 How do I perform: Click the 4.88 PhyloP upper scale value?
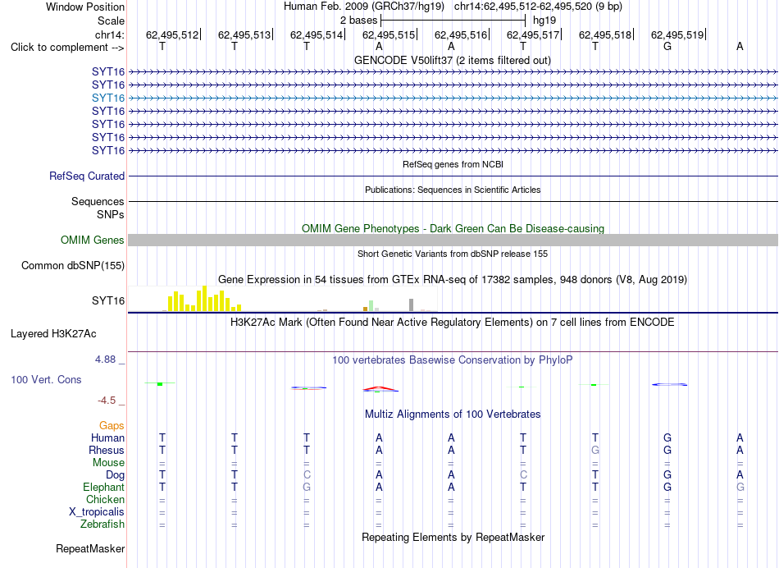105,359
